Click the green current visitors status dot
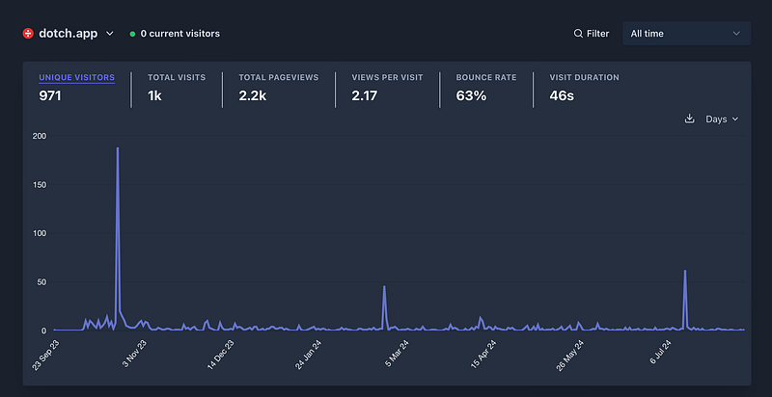The width and height of the screenshot is (772, 397). (x=132, y=34)
